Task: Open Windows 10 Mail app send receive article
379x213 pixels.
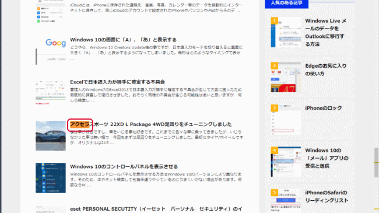Action: (327, 158)
